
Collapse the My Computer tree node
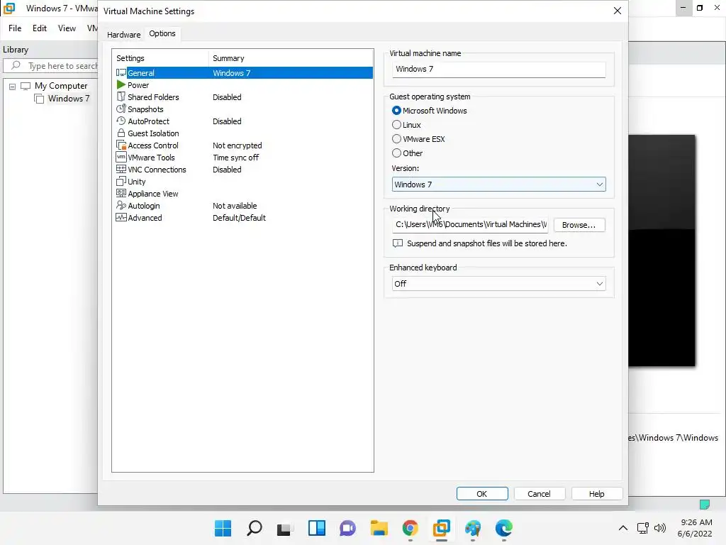(x=13, y=86)
